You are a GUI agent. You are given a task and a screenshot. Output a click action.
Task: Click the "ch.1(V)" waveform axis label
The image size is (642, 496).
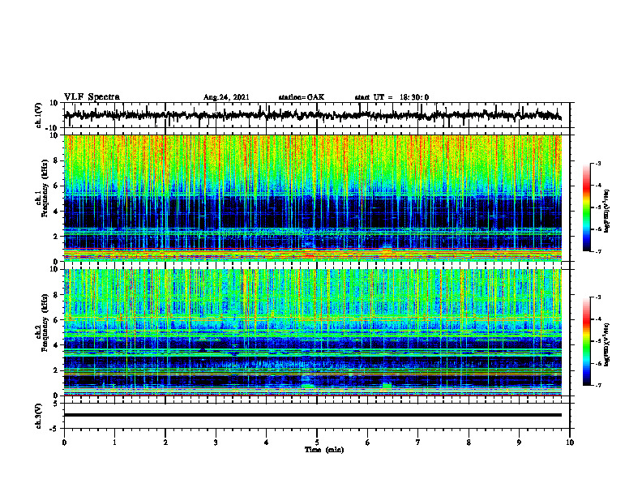[x=39, y=115]
